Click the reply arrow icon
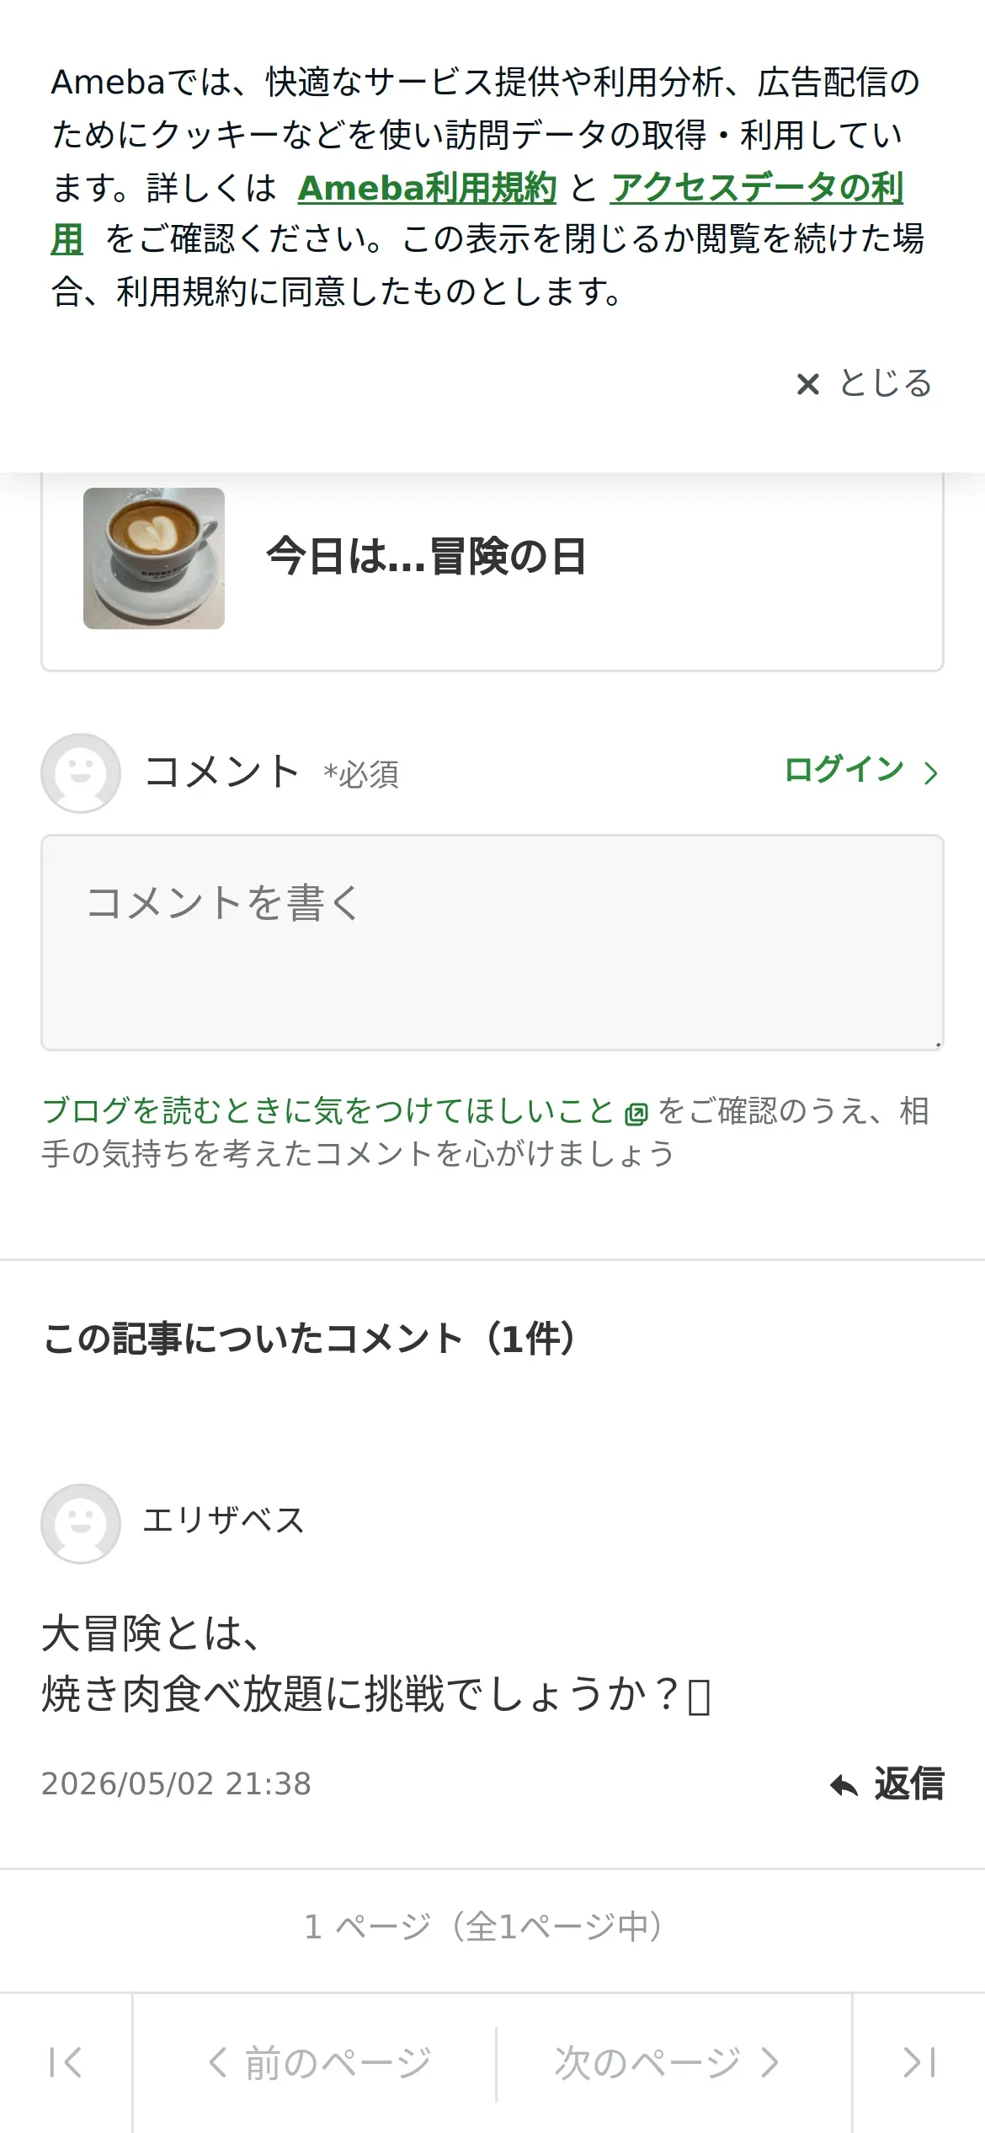This screenshot has width=985, height=2133. [x=844, y=1785]
